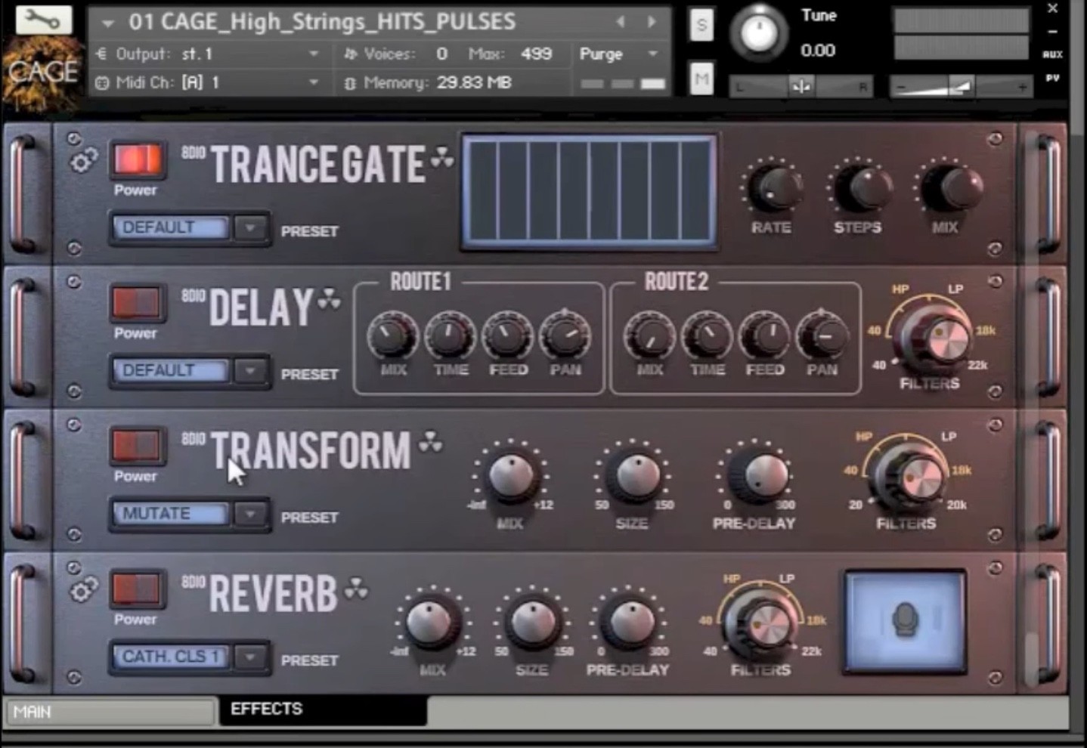Click the radiation symbol beside Transform title

(x=431, y=442)
